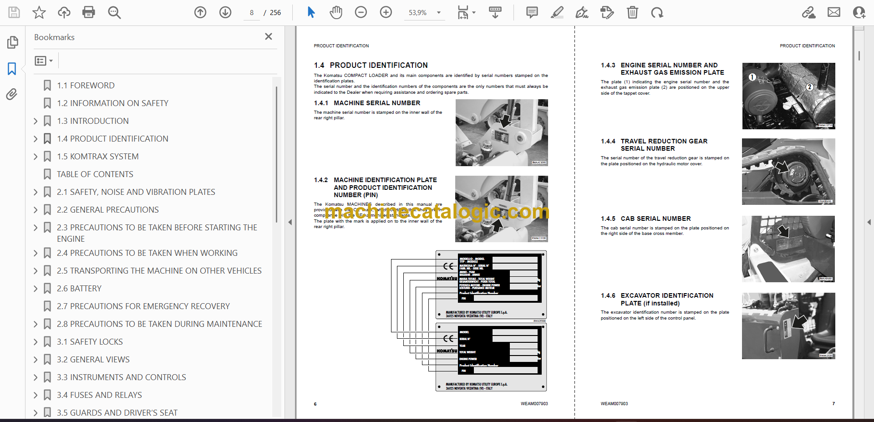The image size is (874, 422).
Task: Expand 2.1 SAFETY, NOISE AND VIBRATION PLATES
Action: tap(36, 192)
